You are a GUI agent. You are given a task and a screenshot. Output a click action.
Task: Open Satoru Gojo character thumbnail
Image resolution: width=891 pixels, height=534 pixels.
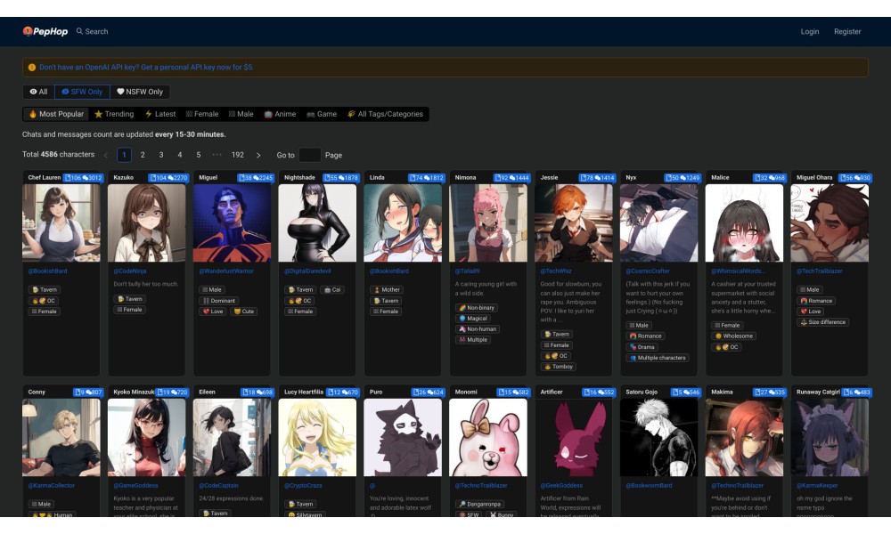658,438
